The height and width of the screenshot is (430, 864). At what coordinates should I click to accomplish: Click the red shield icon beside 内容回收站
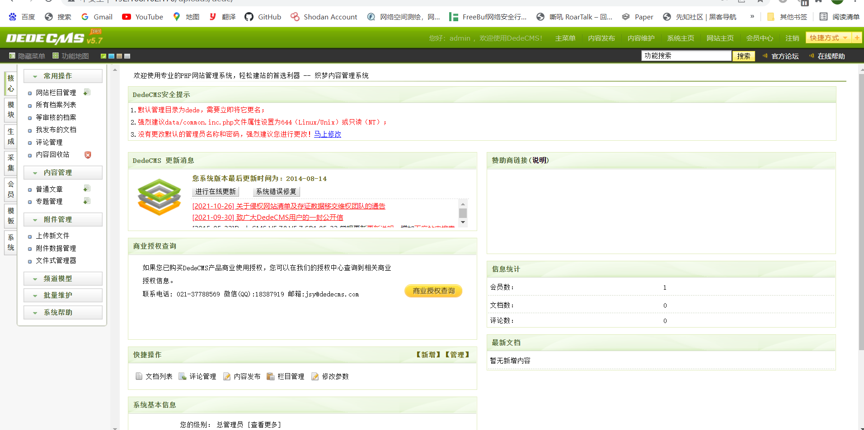tap(88, 155)
